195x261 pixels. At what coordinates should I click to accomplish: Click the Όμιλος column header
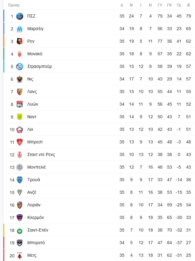click(14, 5)
